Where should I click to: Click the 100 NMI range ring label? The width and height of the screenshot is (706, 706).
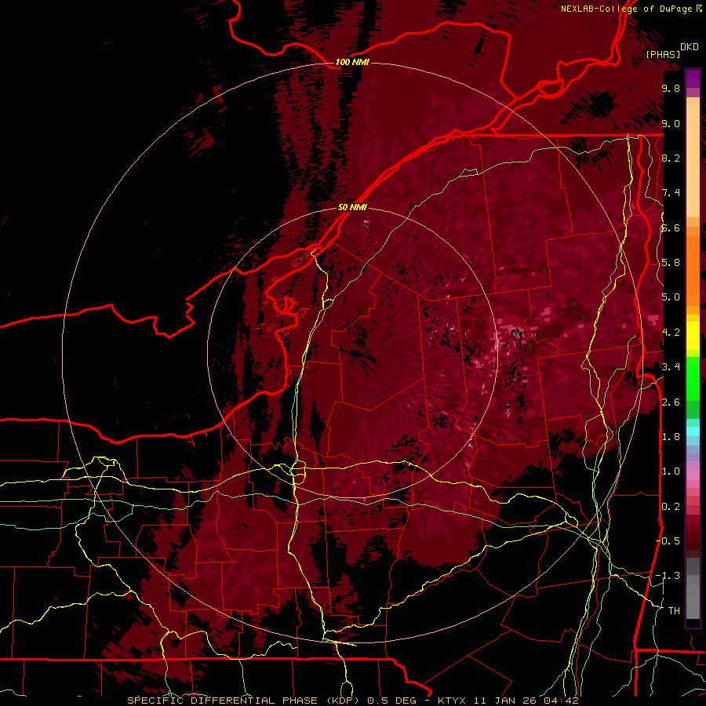[352, 62]
